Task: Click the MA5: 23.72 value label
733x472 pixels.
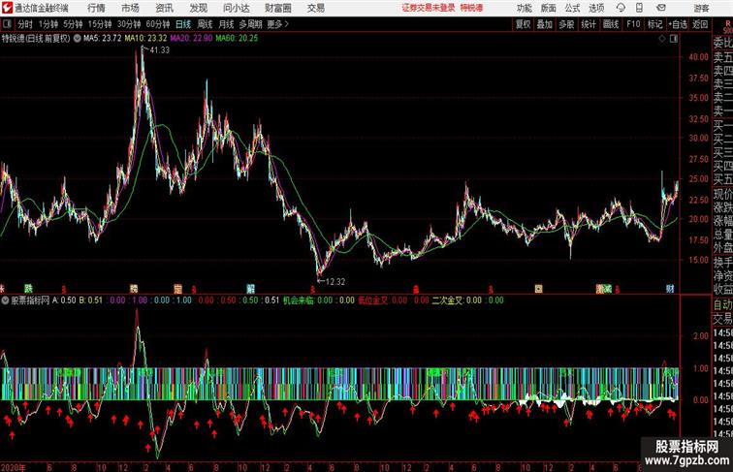Action: 103,39
